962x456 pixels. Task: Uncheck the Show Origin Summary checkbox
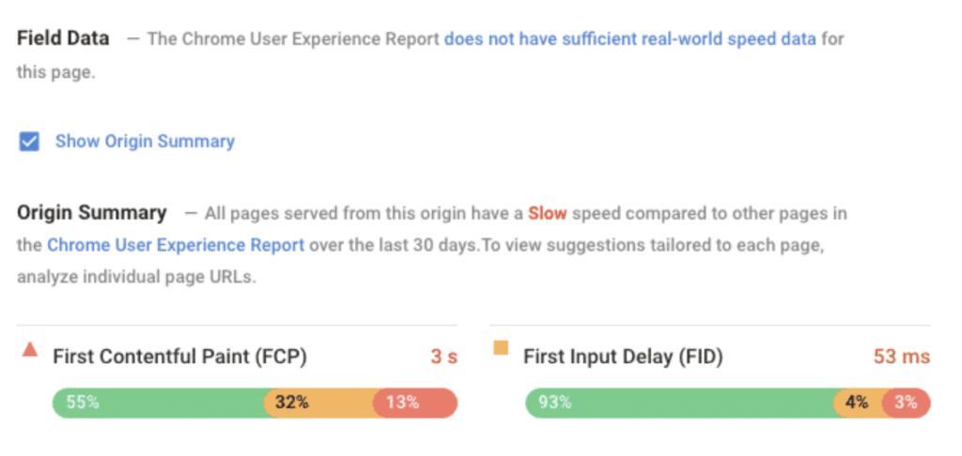pos(29,142)
